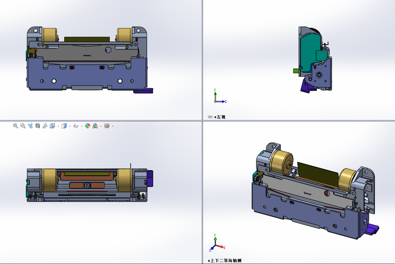Click the *左视 view label

pos(220,117)
